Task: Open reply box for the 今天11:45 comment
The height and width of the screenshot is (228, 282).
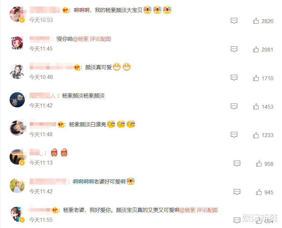Action: point(234,49)
